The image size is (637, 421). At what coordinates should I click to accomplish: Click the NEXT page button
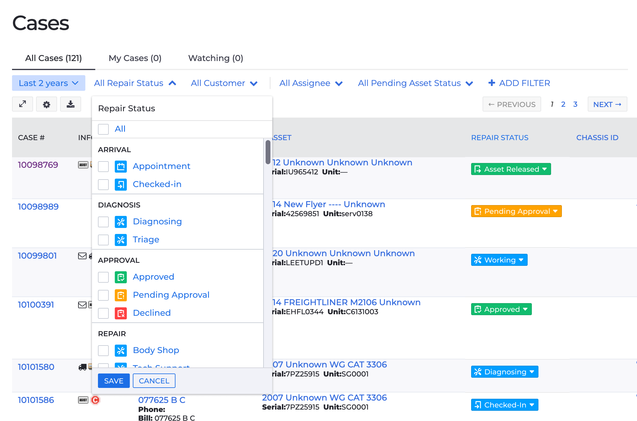pos(607,104)
